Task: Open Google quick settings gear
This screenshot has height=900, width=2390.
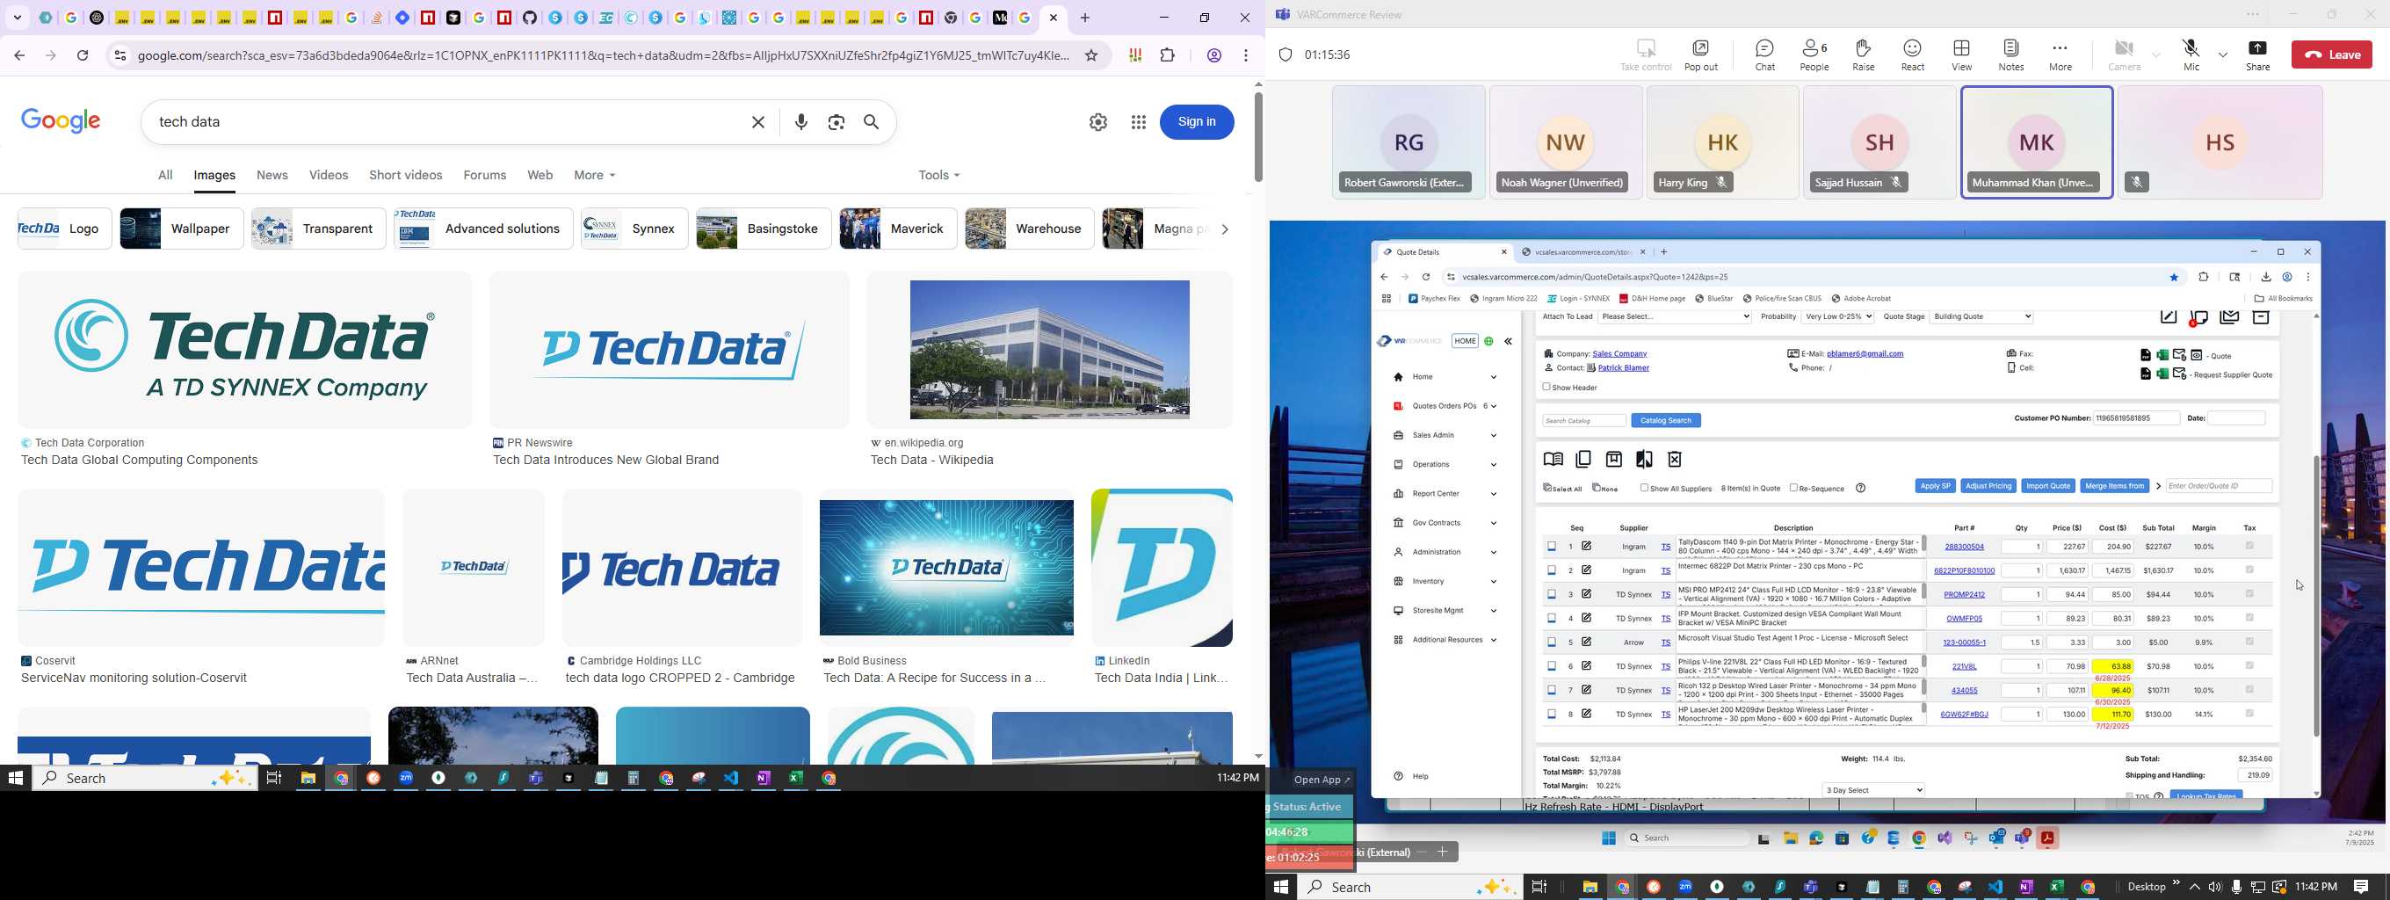Action: 1098,122
